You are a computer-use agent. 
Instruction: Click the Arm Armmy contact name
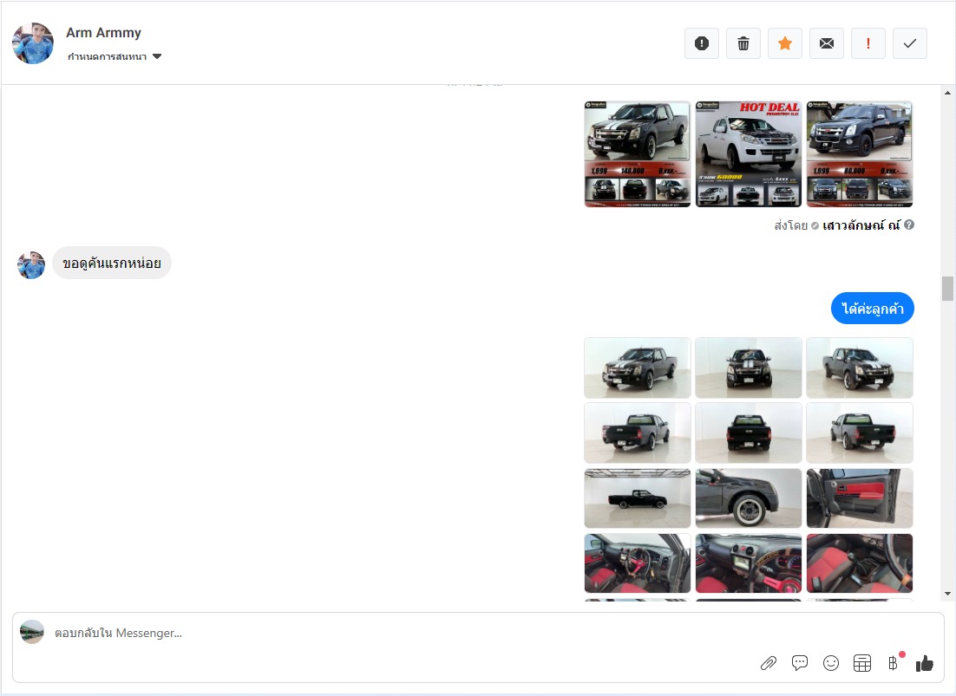(103, 32)
